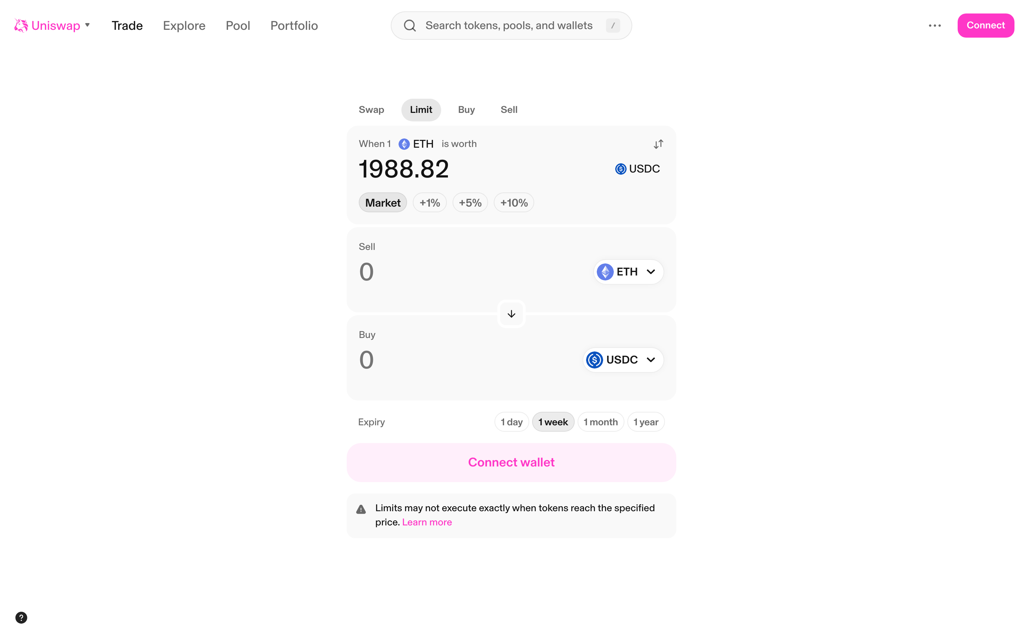
Task: Open the help question mark icon
Action: pyautogui.click(x=21, y=617)
